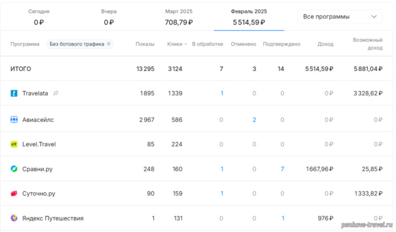Image resolution: width=396 pixels, height=232 pixels.
Task: Switch to the Март 2025 tab
Action: (179, 17)
